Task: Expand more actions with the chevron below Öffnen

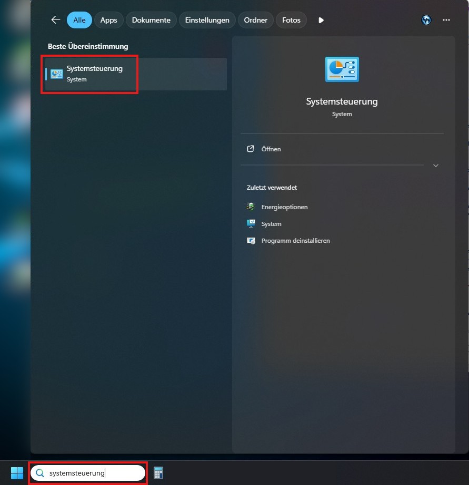Action: [x=435, y=166]
